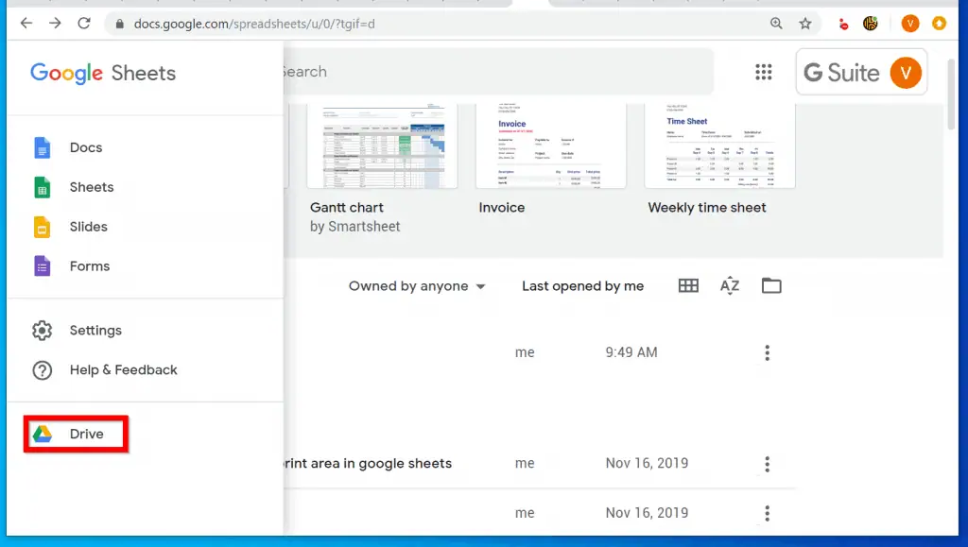
Task: Click the green Sheets icon
Action: [42, 187]
